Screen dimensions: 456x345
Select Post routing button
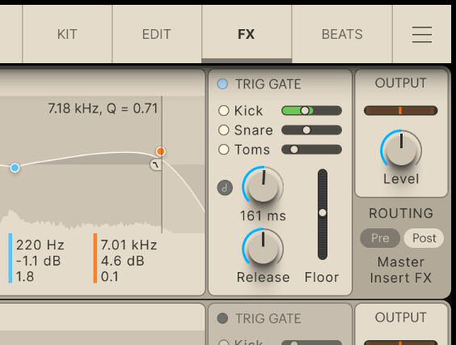424,238
